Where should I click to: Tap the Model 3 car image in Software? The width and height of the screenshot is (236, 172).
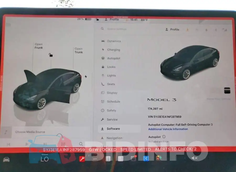click(x=190, y=62)
